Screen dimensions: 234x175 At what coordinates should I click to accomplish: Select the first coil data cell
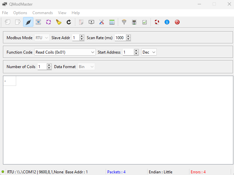(x=10, y=81)
